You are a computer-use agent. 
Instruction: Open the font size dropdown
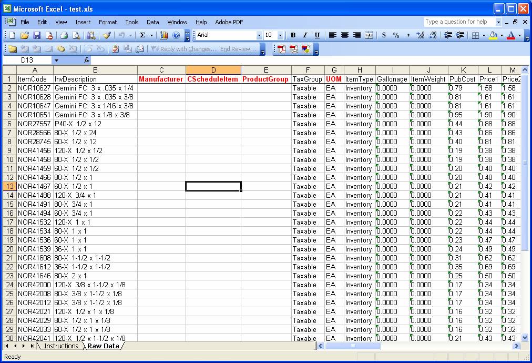280,35
